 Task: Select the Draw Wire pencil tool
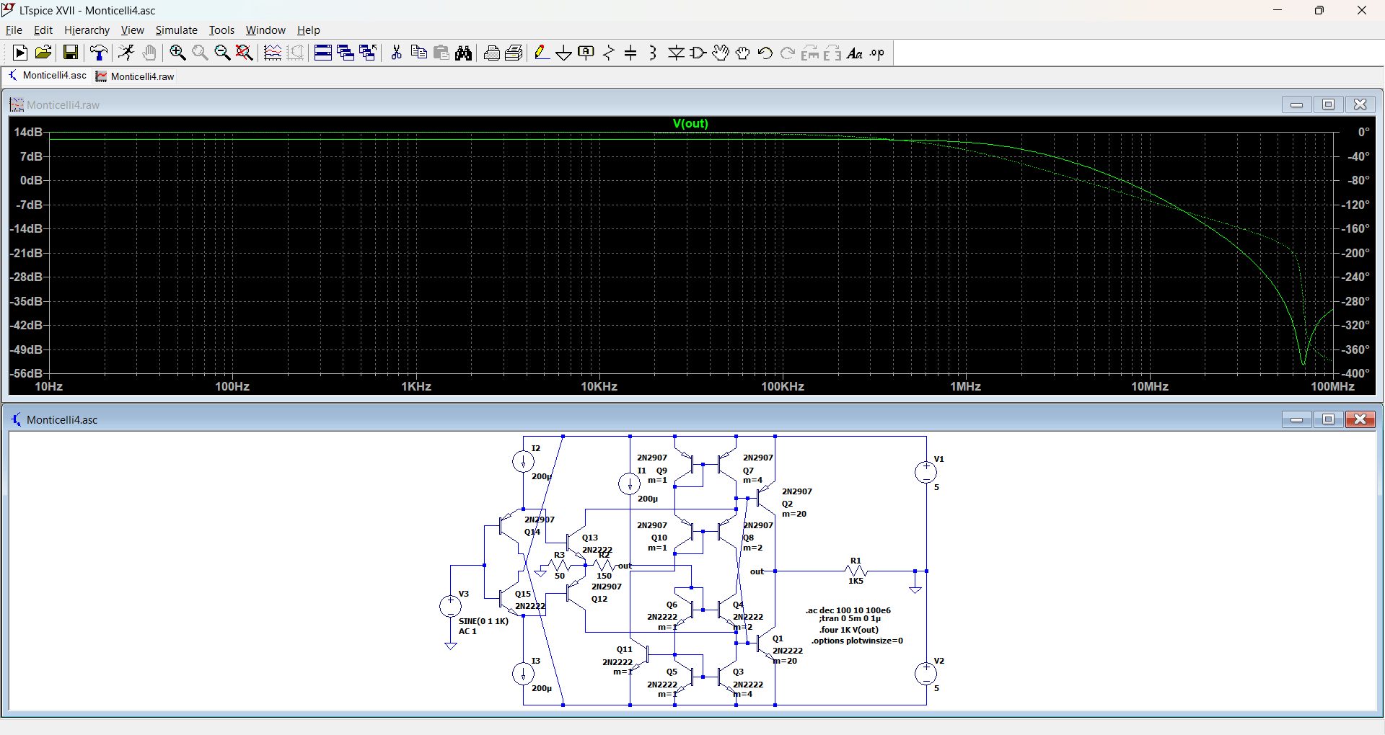542,53
